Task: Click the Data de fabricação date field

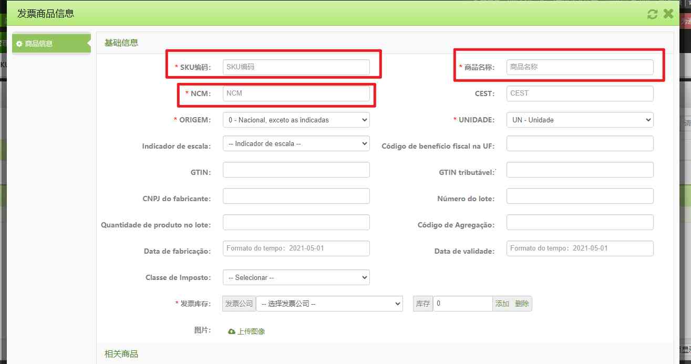Action: [296, 248]
